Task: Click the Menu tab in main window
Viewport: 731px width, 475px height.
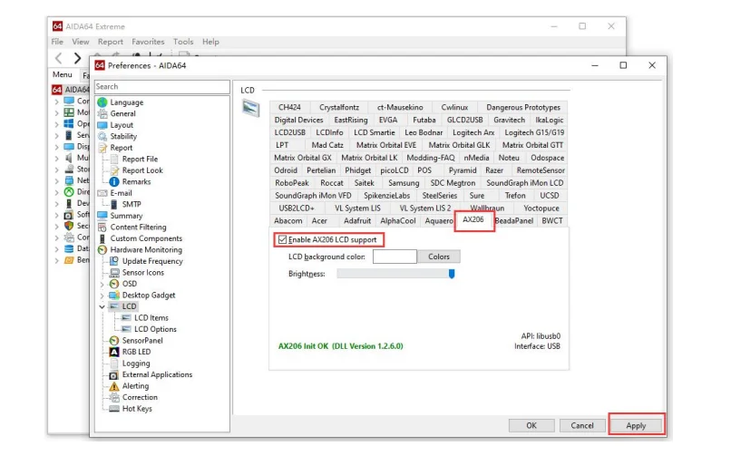Action: pyautogui.click(x=63, y=74)
